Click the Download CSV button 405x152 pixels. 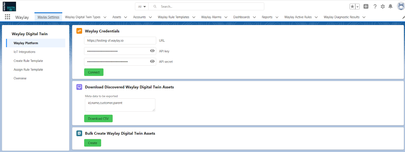(x=98, y=118)
